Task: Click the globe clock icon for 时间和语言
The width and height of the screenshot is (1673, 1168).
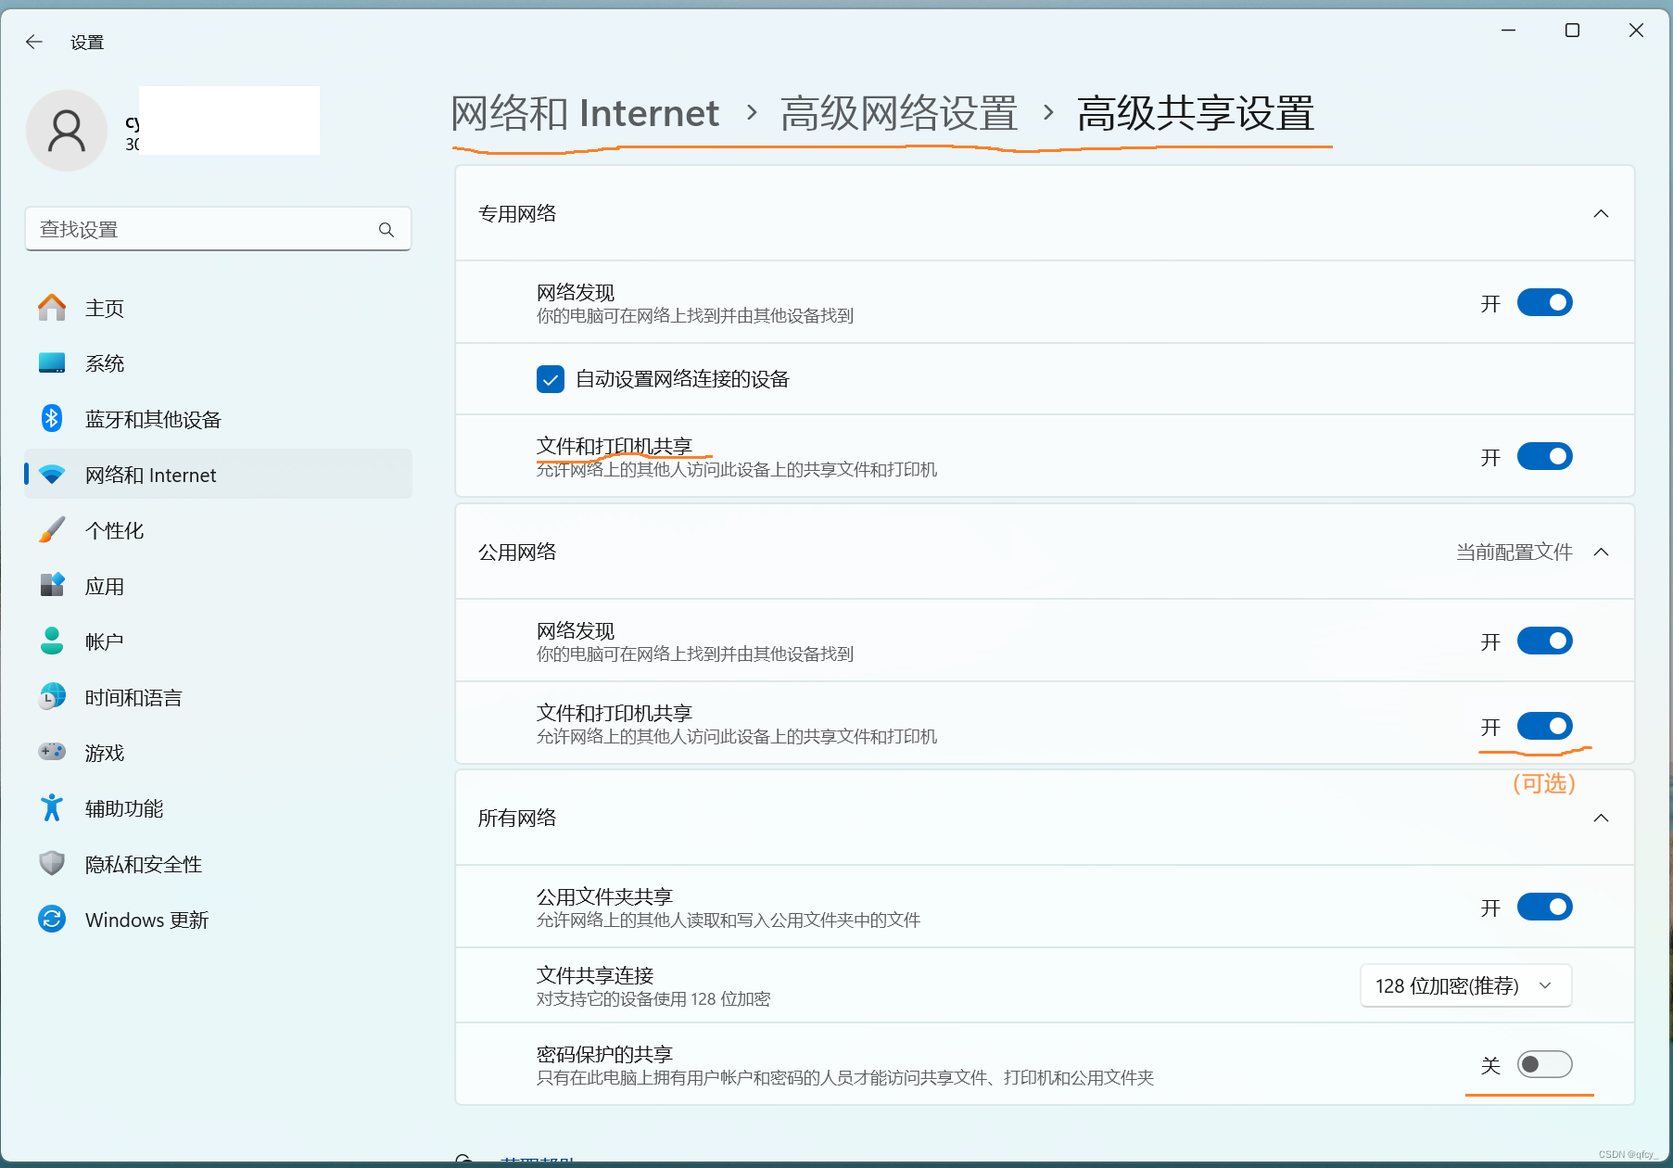Action: [52, 697]
